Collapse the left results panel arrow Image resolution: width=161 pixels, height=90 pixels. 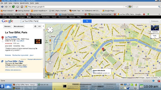[43, 26]
